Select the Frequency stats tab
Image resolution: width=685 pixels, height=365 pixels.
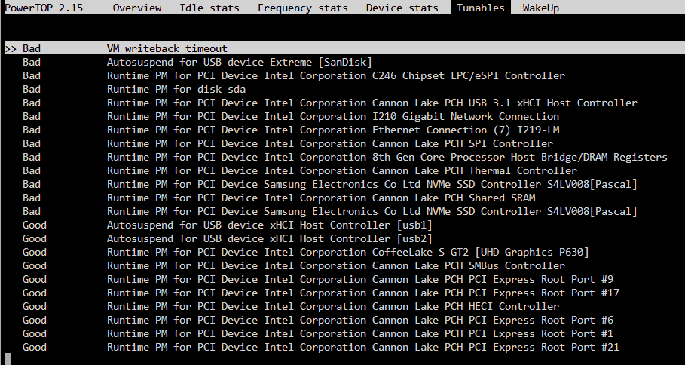click(302, 8)
